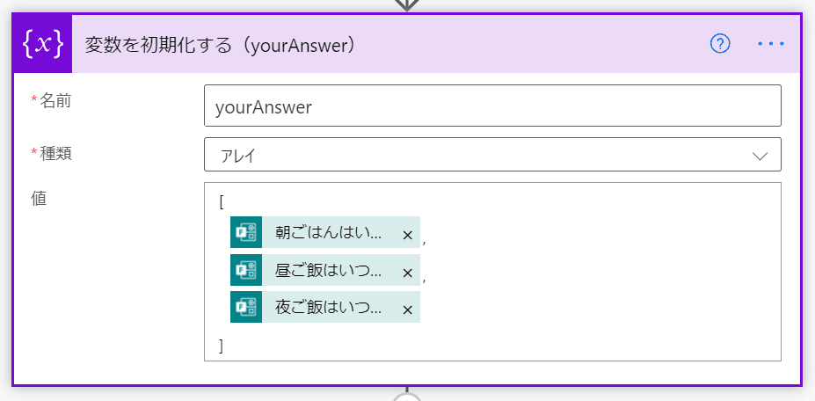Screen dimensions: 815x401
Task: Select the 朝ごはんはい... dynamic content token
Action: [328, 234]
